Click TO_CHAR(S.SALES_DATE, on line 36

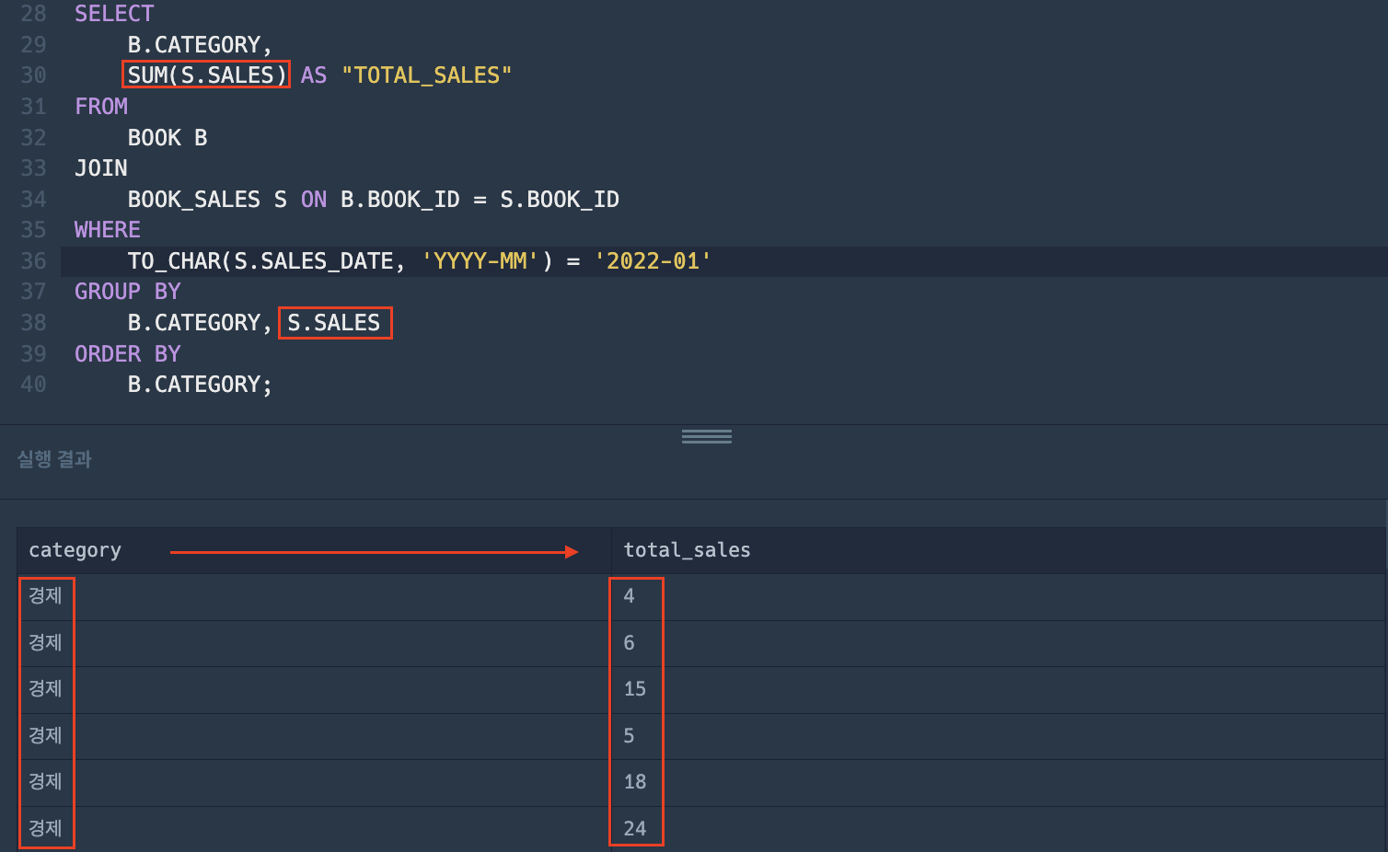click(266, 261)
